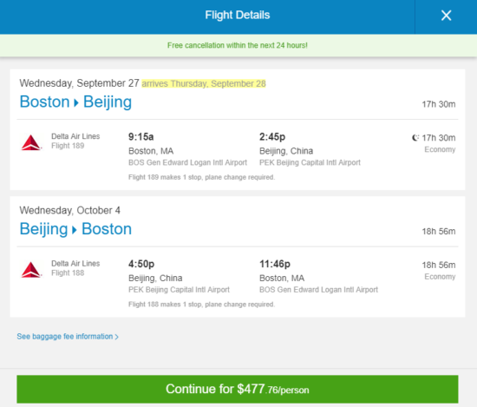Image resolution: width=477 pixels, height=407 pixels.
Task: Click the chevron after baggage fee information
Action: coord(116,337)
